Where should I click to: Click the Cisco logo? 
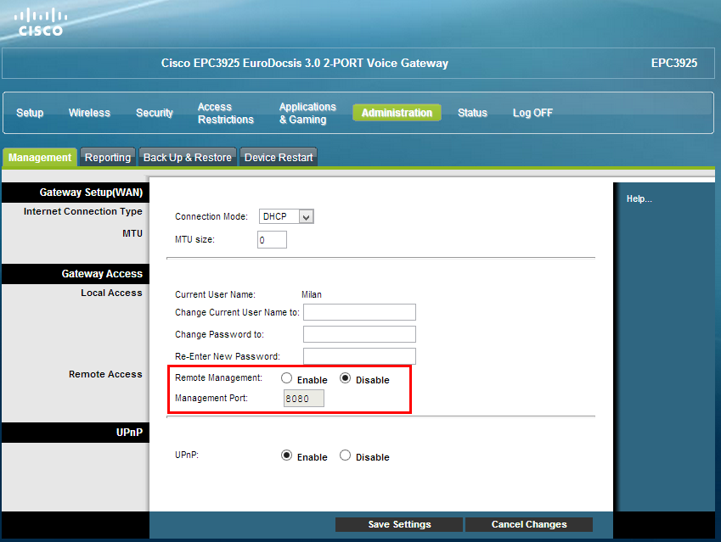click(x=41, y=23)
